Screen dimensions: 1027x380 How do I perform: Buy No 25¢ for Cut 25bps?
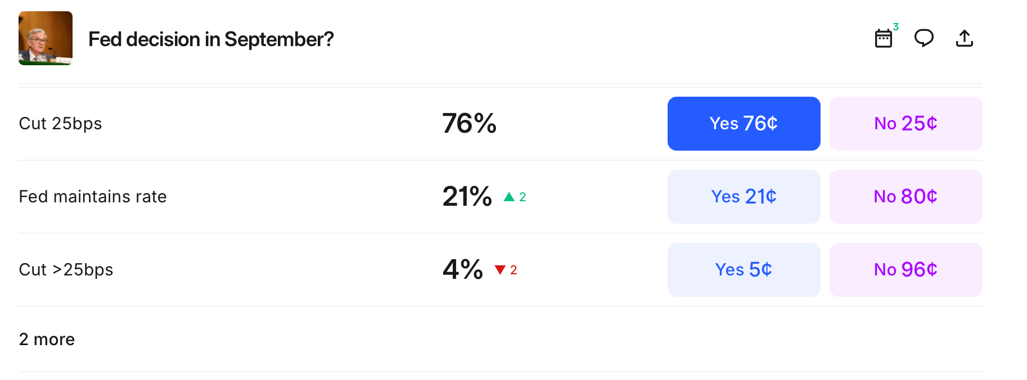click(906, 124)
